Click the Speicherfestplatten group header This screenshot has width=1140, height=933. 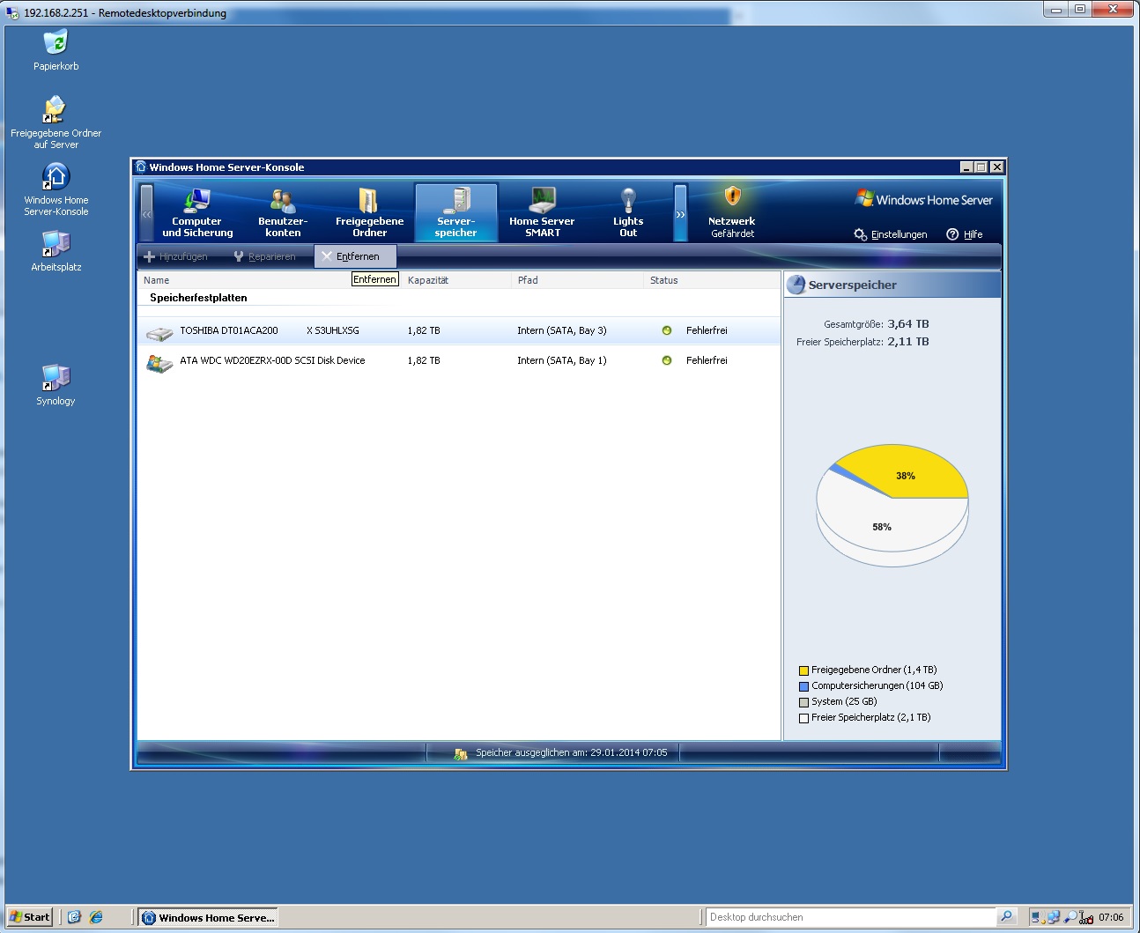198,298
